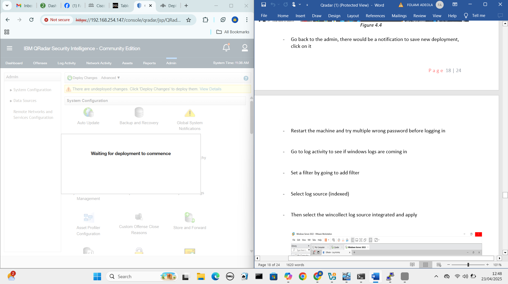
Task: Click Page 18 of 24 status
Action: 269,265
